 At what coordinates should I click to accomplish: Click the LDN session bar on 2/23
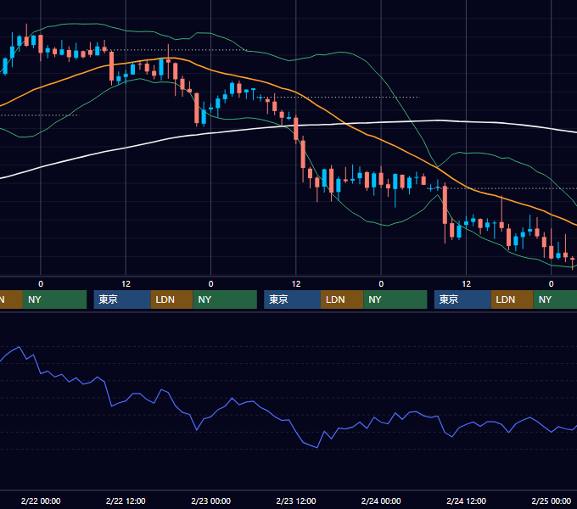pyautogui.click(x=342, y=299)
